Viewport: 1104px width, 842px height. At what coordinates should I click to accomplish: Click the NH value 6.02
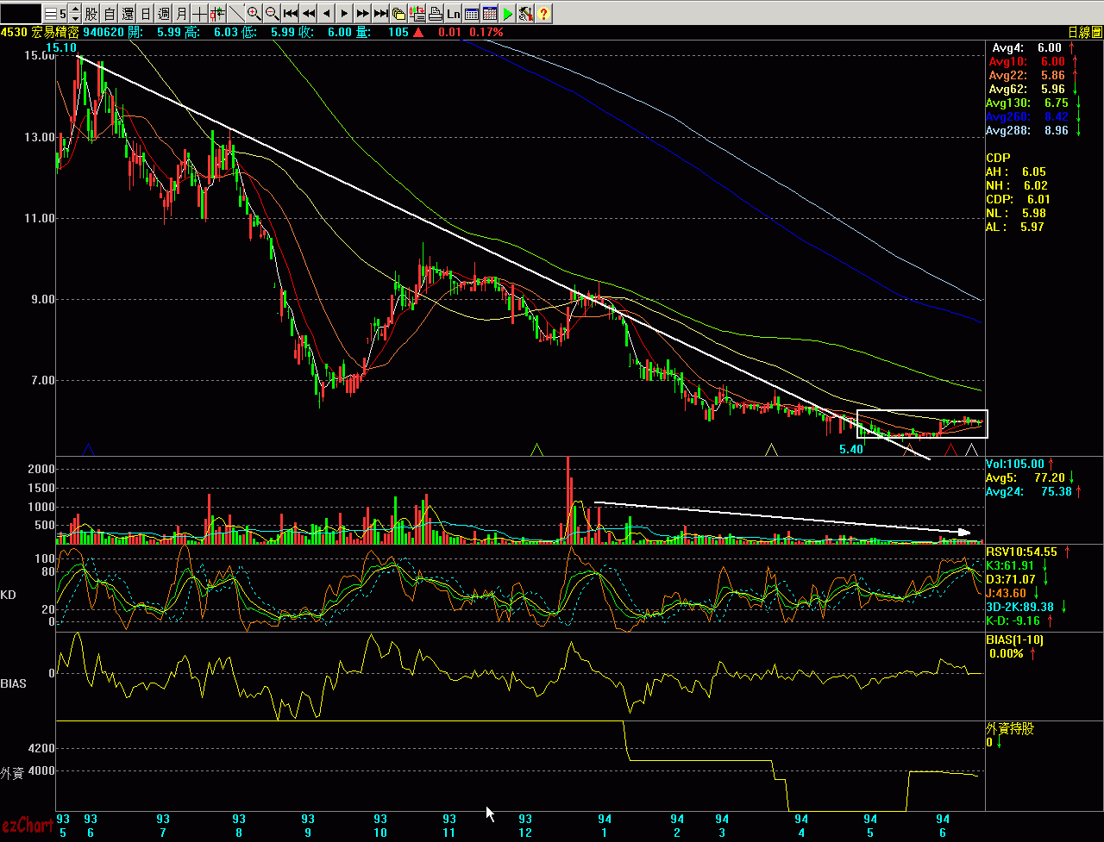pos(1036,186)
